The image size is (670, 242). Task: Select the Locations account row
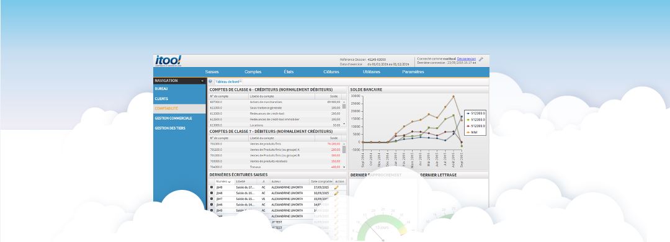[275, 125]
